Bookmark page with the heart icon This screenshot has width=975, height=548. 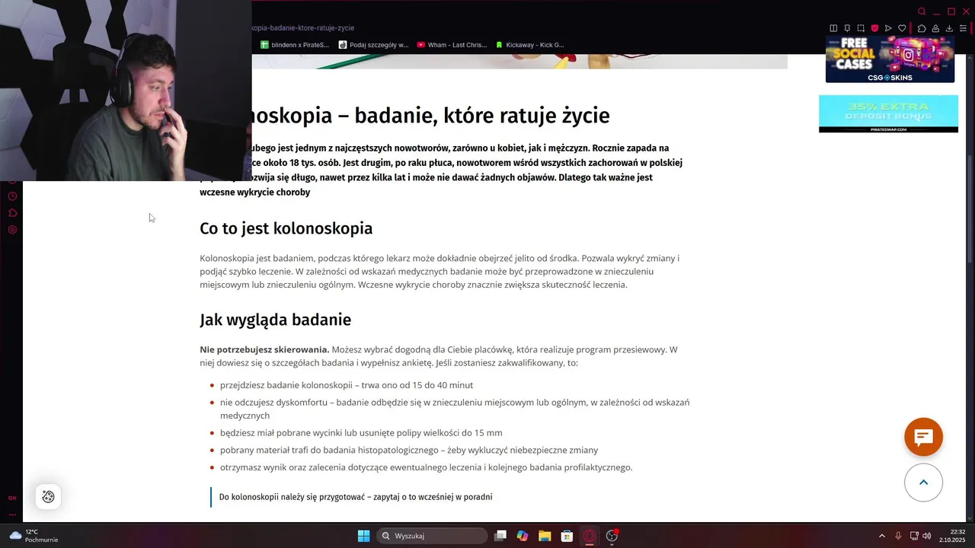pyautogui.click(x=902, y=28)
